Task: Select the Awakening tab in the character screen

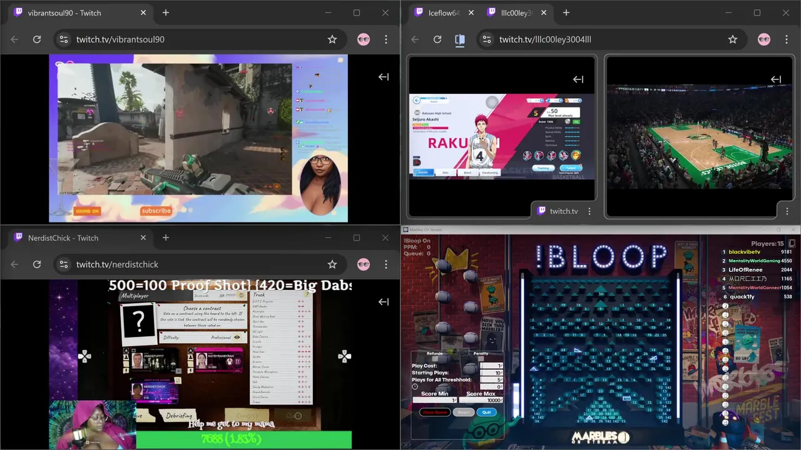Action: (490, 172)
